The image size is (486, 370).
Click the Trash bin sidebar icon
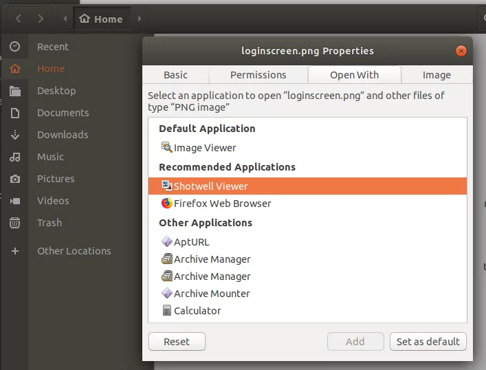[15, 223]
